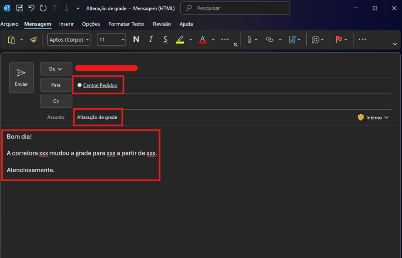Click the Signature pen icon
The image size is (402, 258).
293,40
